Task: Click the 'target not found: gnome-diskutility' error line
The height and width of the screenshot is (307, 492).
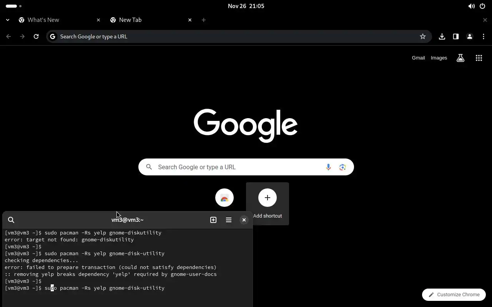Action: pyautogui.click(x=69, y=239)
